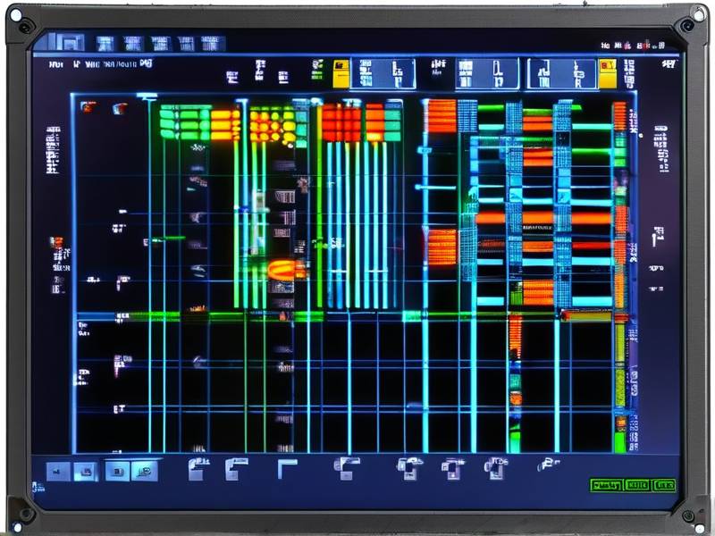This screenshot has height=536, width=715.
Task: Open the first blue-framed panel in top toolbar
Action: [383, 73]
